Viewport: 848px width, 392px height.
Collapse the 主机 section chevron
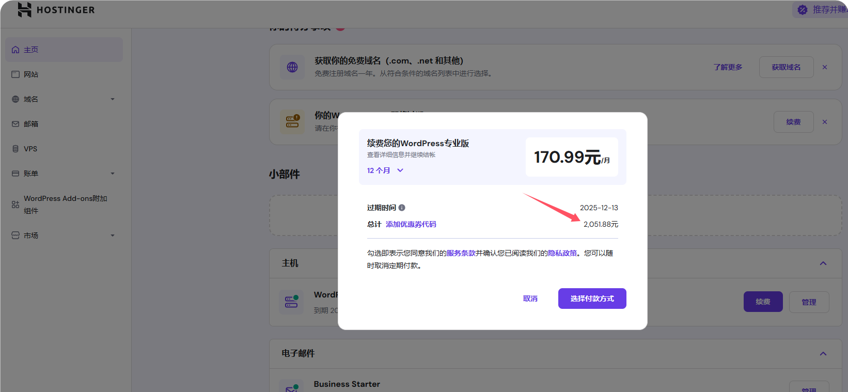[823, 263]
